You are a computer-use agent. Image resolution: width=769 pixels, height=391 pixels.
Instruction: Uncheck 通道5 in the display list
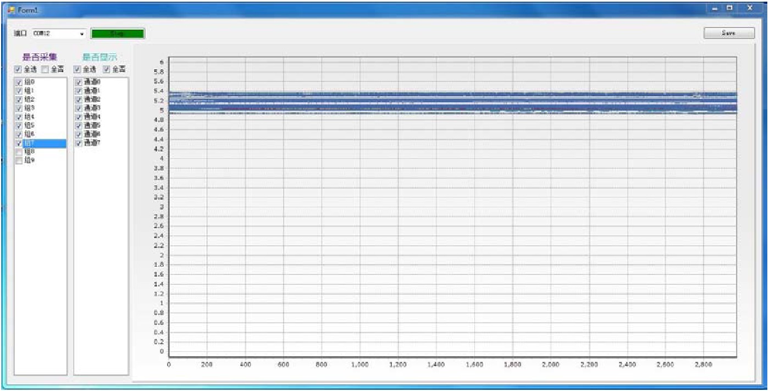pos(79,126)
